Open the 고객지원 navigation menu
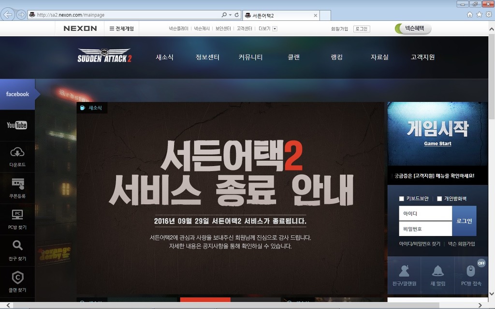Image resolution: width=495 pixels, height=309 pixels. (422, 57)
